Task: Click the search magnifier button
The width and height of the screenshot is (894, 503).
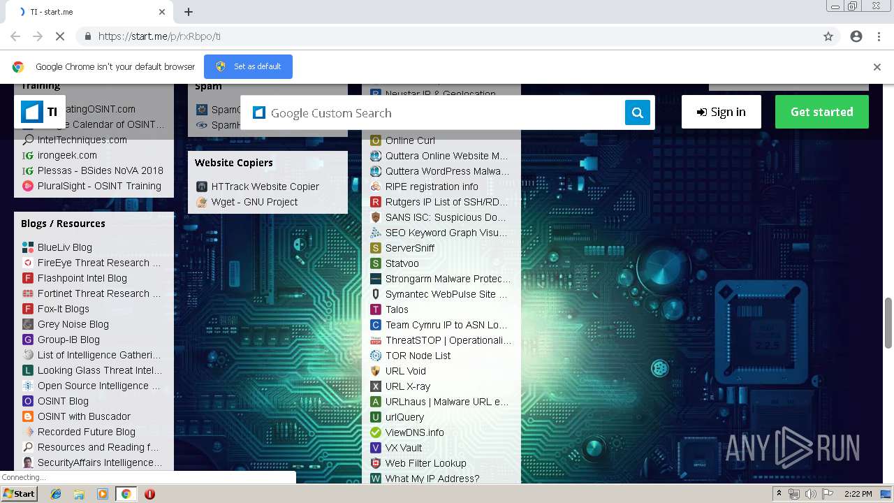Action: pos(637,112)
